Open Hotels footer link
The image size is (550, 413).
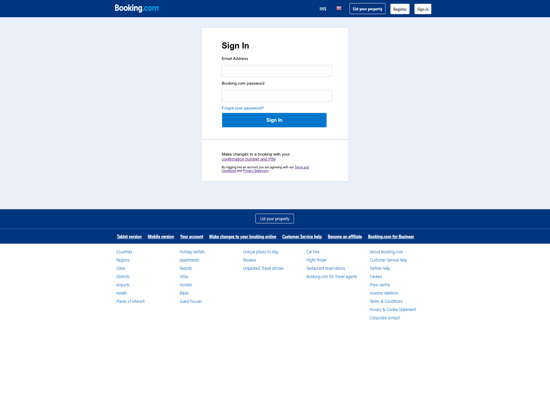[x=122, y=293]
